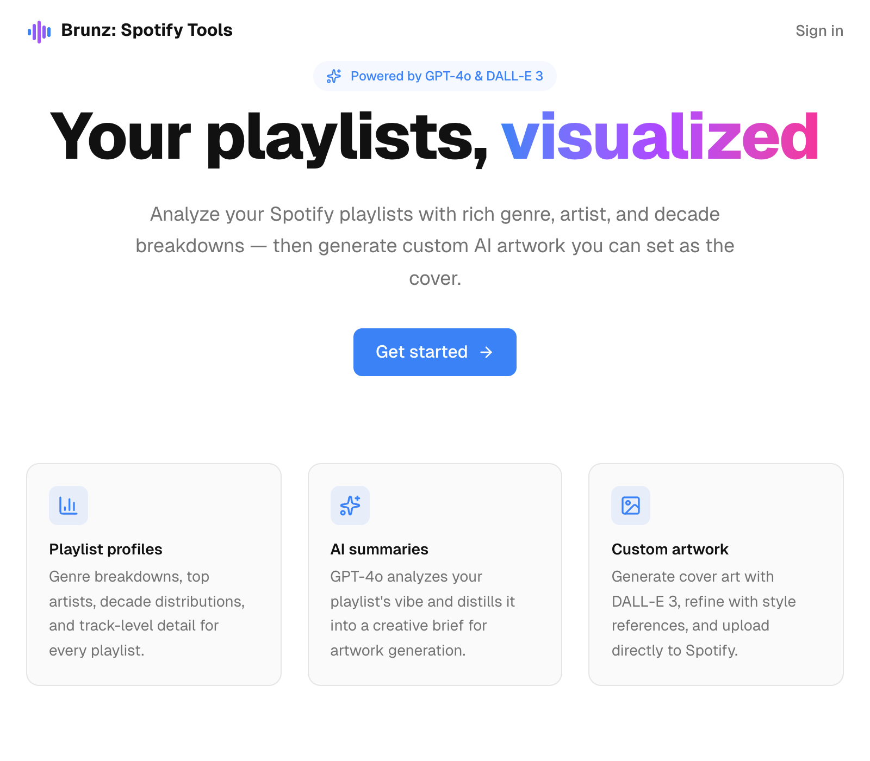Image resolution: width=870 pixels, height=761 pixels.
Task: Click the Powered by GPT-4o & DALL-E 3 badge
Action: tap(435, 76)
